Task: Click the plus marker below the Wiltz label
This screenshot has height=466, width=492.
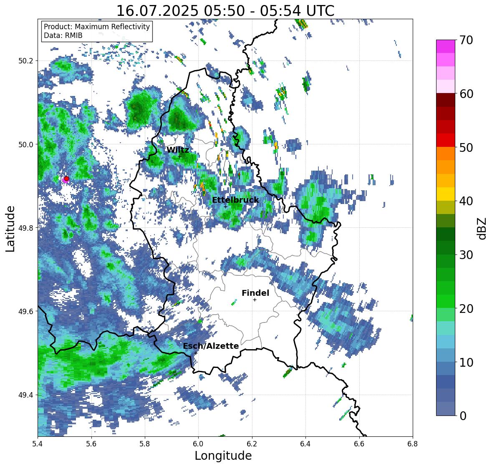Action: pos(179,156)
